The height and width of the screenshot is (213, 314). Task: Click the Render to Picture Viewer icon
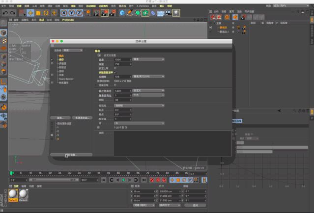point(105,13)
